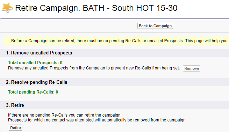Click the "2. Resolve pending Re-Calls" section header
Viewport: 229px width, 134px height.
36,82
